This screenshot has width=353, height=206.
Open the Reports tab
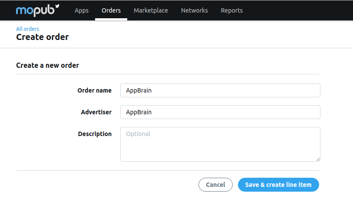click(x=232, y=10)
